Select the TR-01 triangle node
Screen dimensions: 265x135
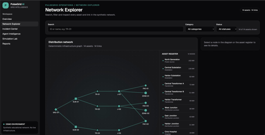(97, 91)
